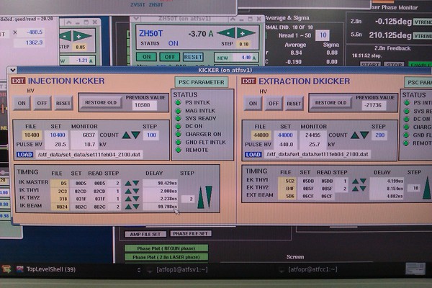Raise EK THY1 timing with its up arrow
This screenshot has width=432, height=288.
[356, 181]
